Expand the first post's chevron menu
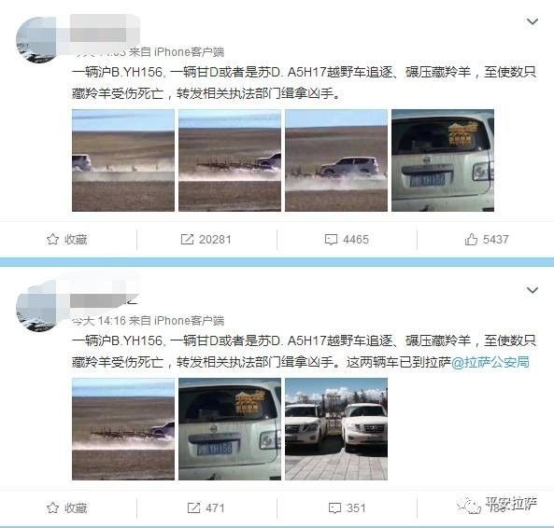 tap(533, 21)
